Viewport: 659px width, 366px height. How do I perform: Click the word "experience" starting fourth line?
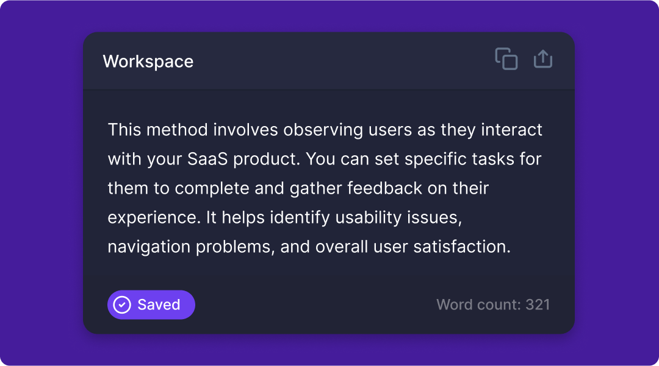pos(152,217)
